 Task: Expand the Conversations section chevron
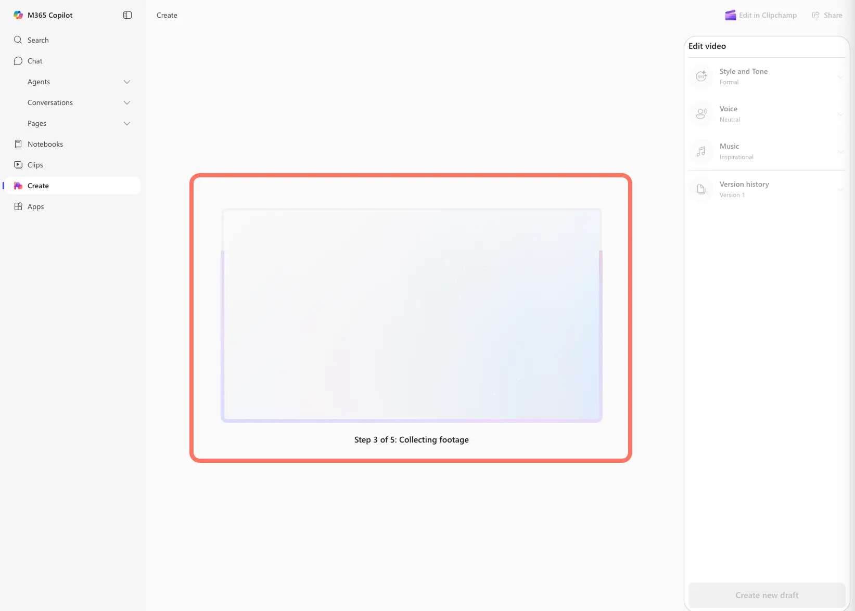coord(127,102)
